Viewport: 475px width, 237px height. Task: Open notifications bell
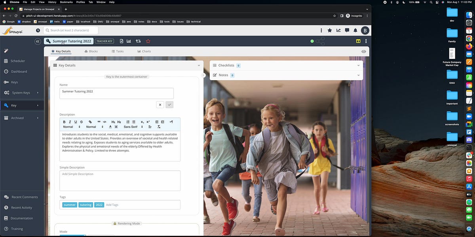(x=355, y=30)
